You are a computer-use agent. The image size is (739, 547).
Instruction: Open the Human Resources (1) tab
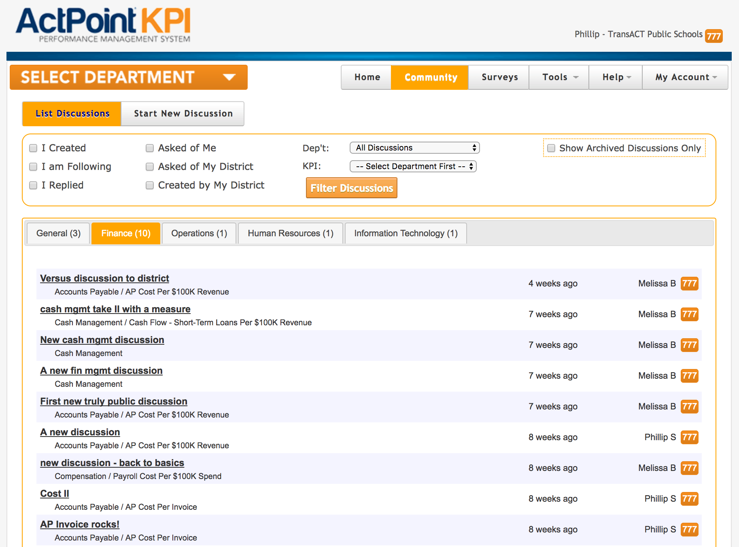pyautogui.click(x=291, y=233)
